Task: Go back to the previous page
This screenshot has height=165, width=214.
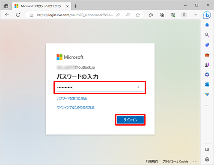Action: 7,15
